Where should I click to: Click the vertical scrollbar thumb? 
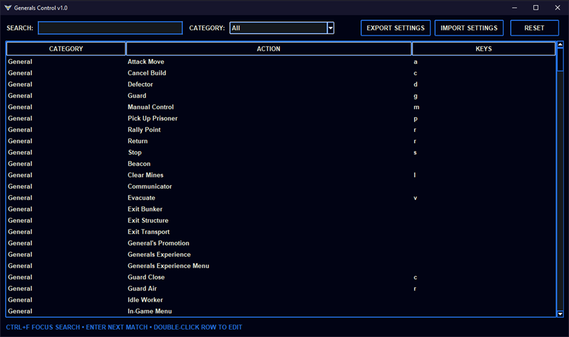560,60
